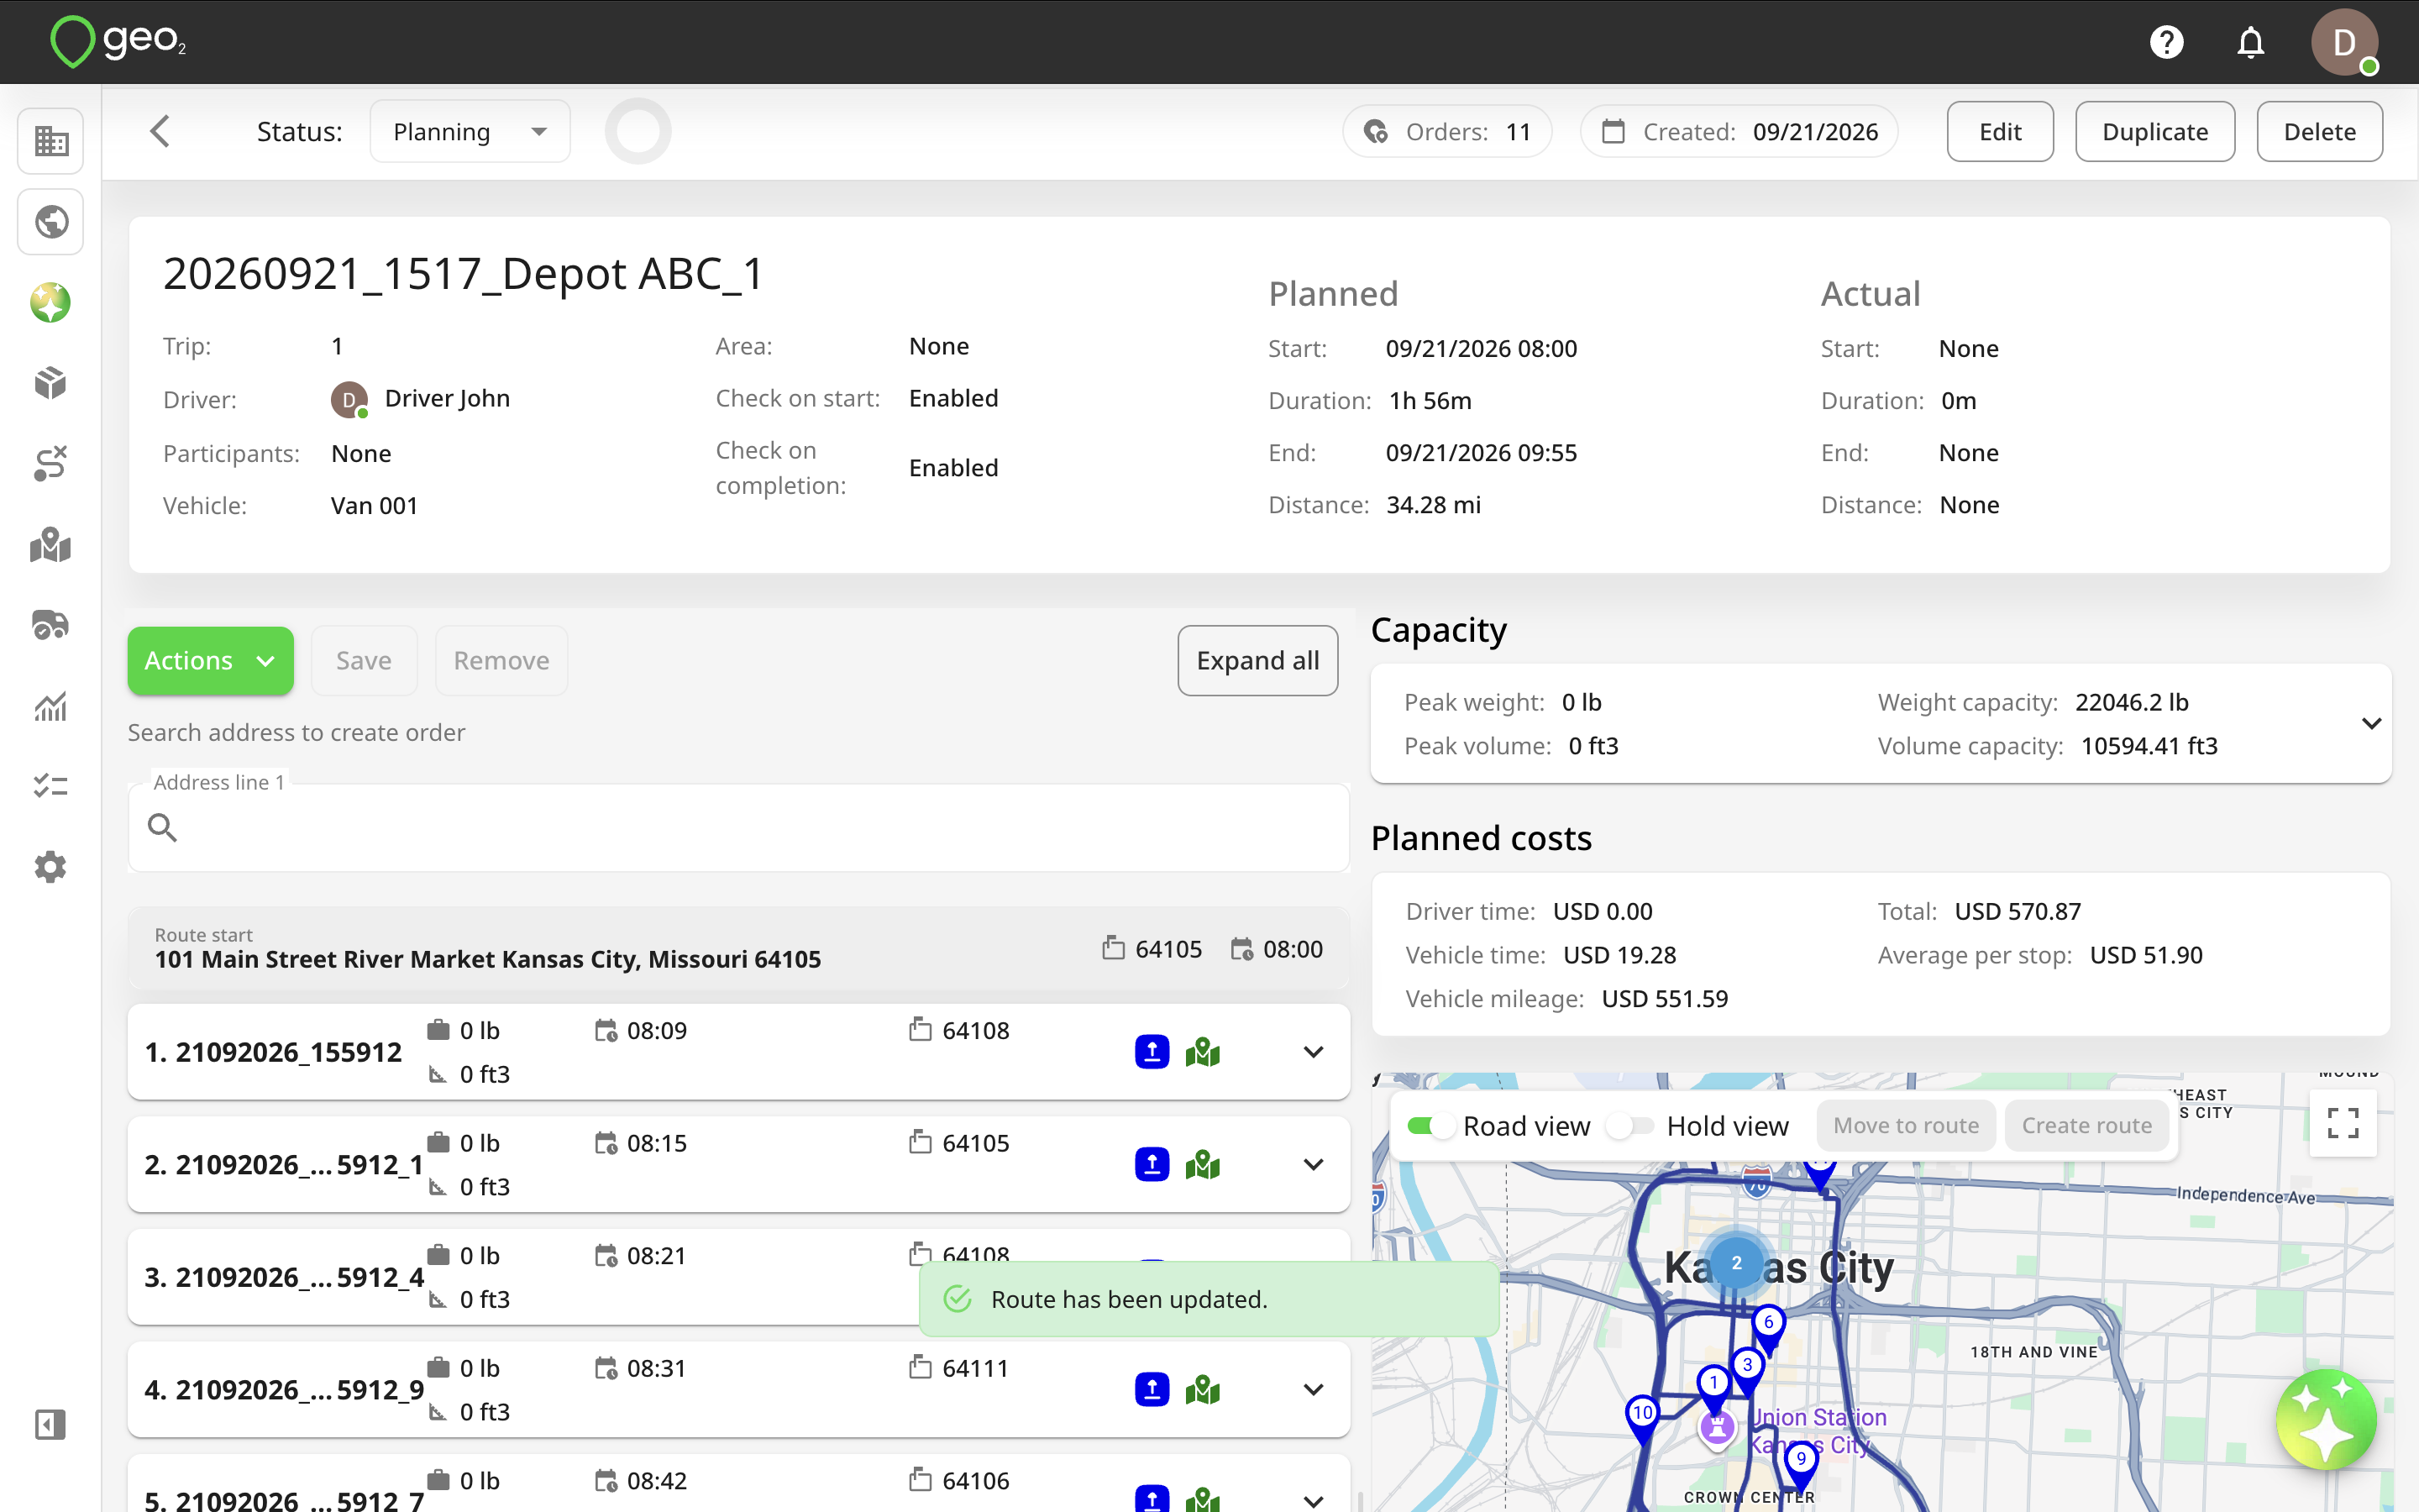The height and width of the screenshot is (1512, 2419).
Task: Click the Weight capacity 22046.2 lb value
Action: coord(2132,703)
